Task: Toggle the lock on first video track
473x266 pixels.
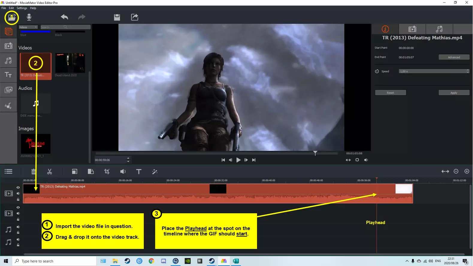Action: tap(18, 199)
